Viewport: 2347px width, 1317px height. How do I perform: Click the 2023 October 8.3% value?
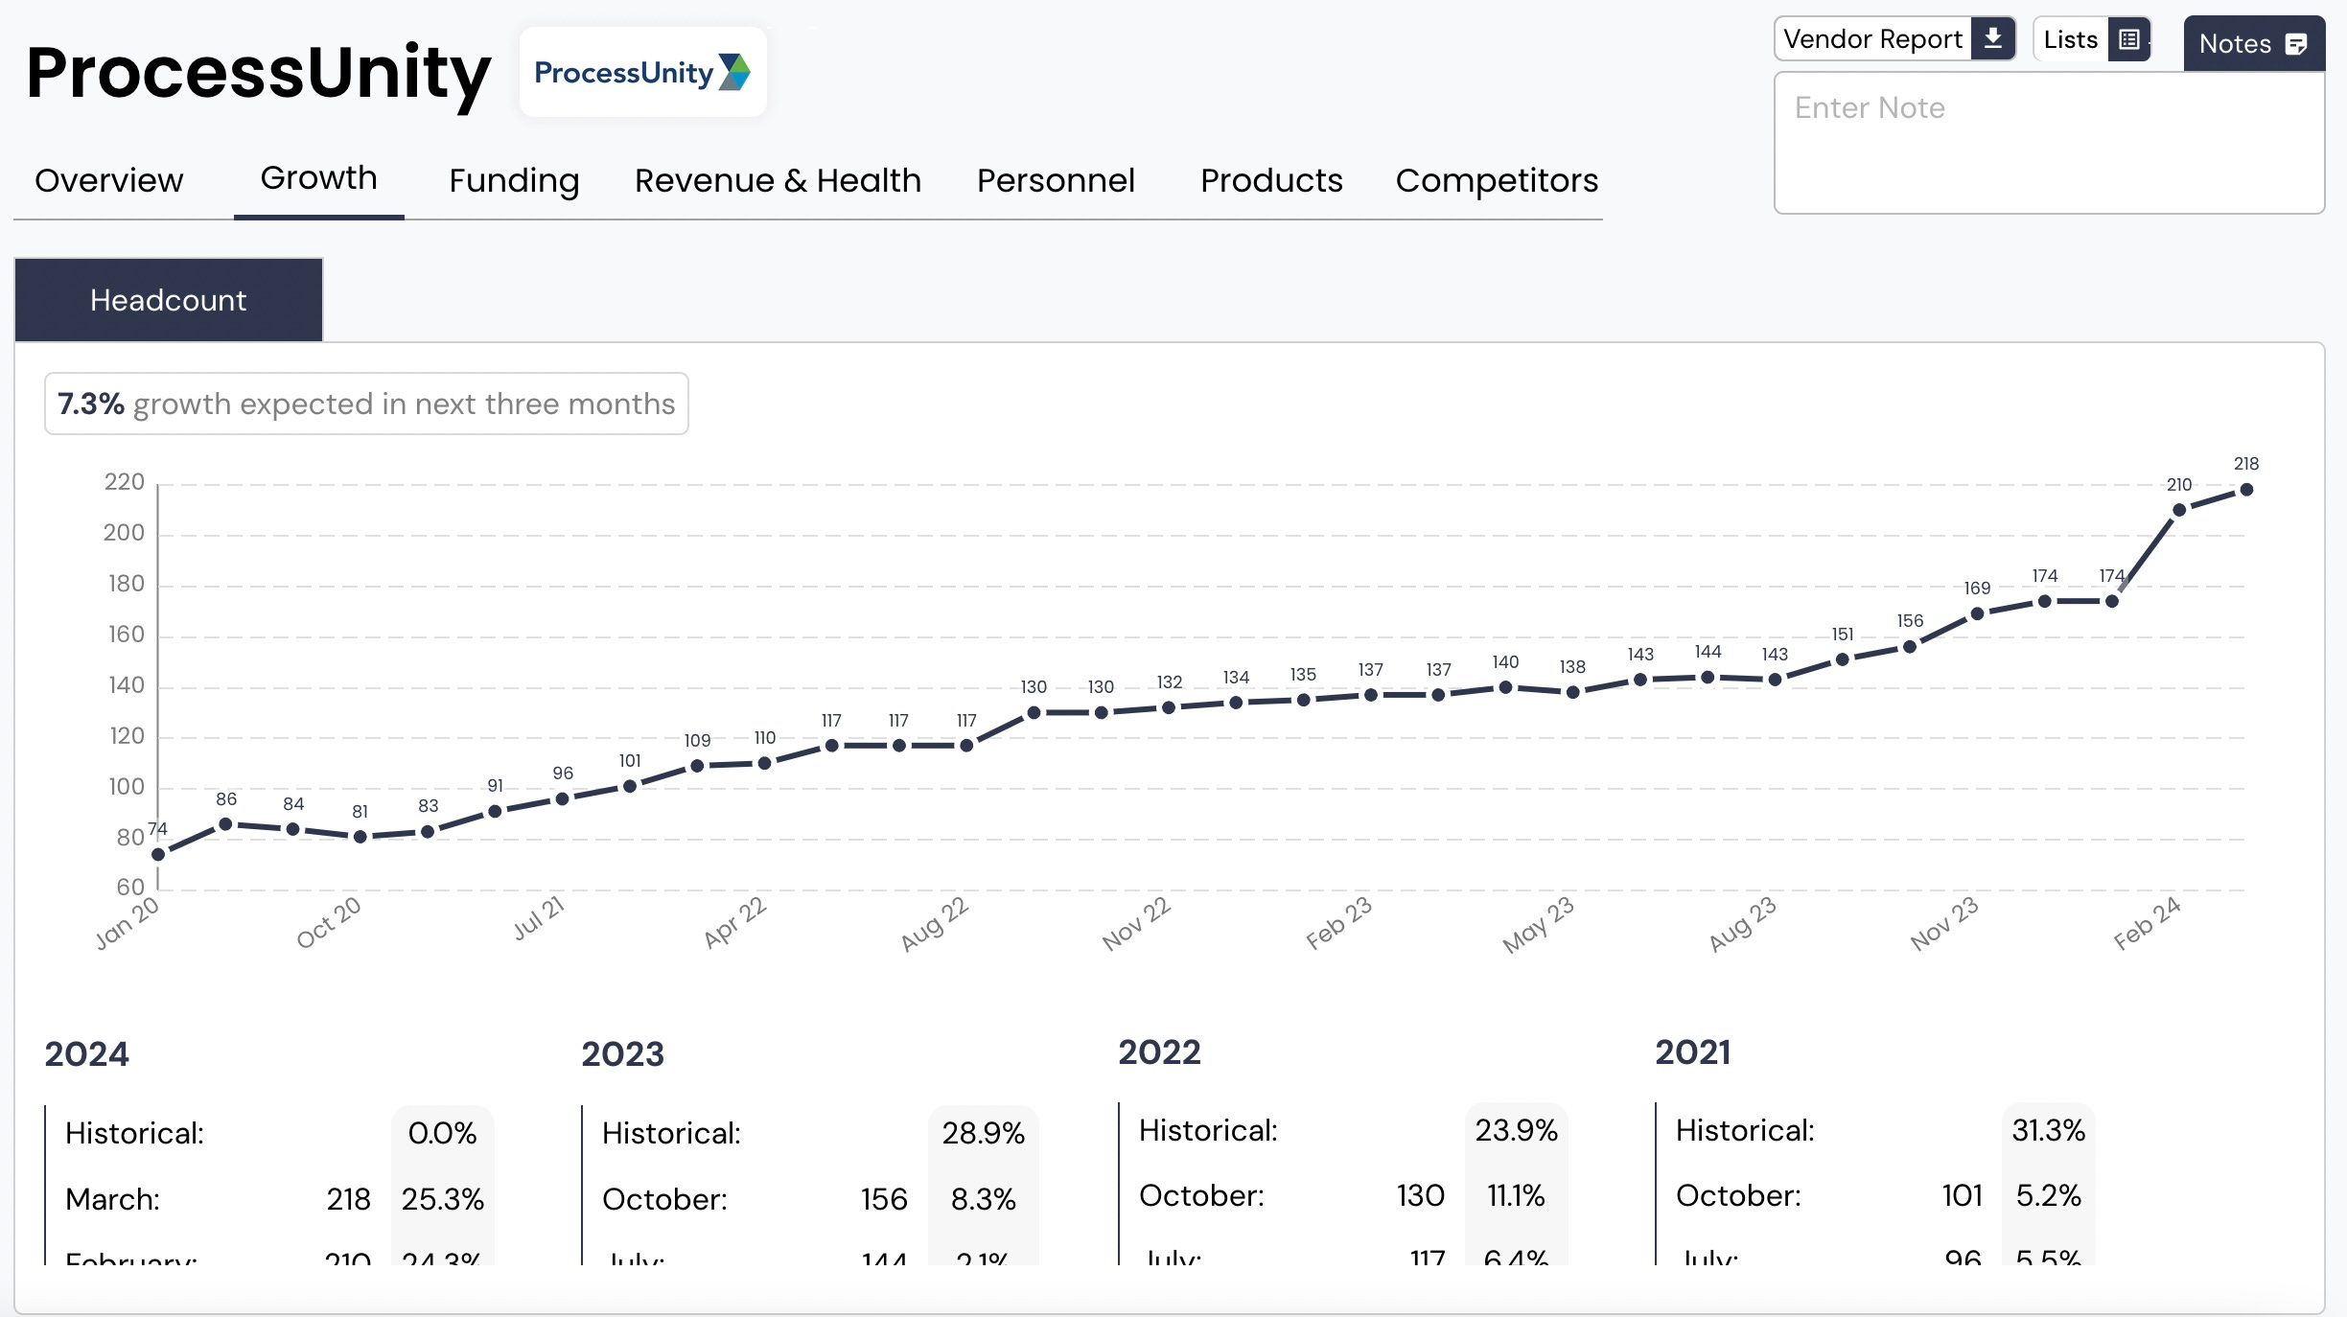[x=983, y=1199]
